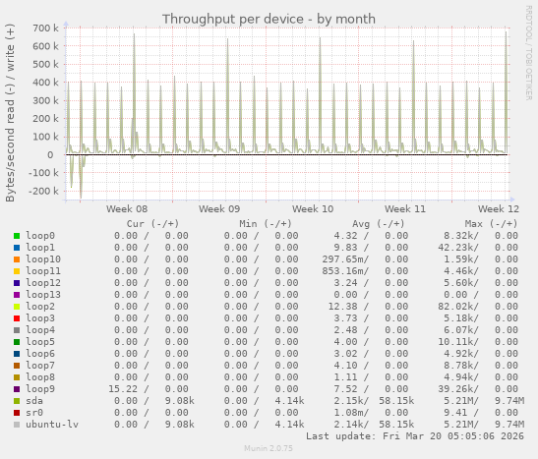Select the sr0 legend label

pyautogui.click(x=34, y=413)
